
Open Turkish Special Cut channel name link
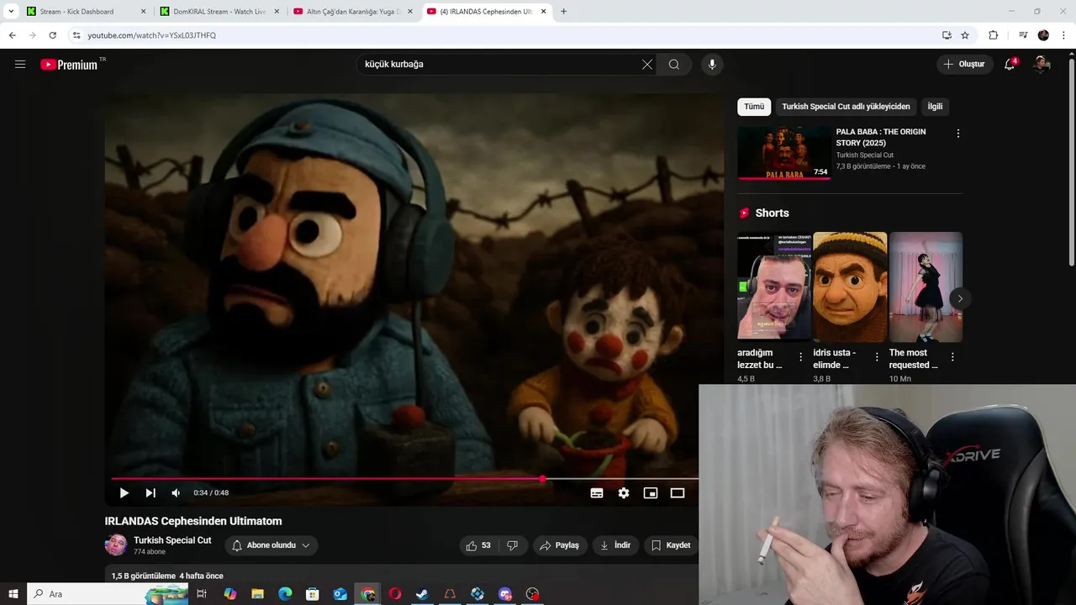click(x=172, y=540)
